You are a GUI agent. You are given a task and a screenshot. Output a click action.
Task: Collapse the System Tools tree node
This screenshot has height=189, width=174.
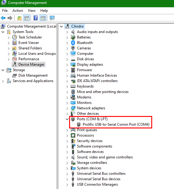[3, 32]
